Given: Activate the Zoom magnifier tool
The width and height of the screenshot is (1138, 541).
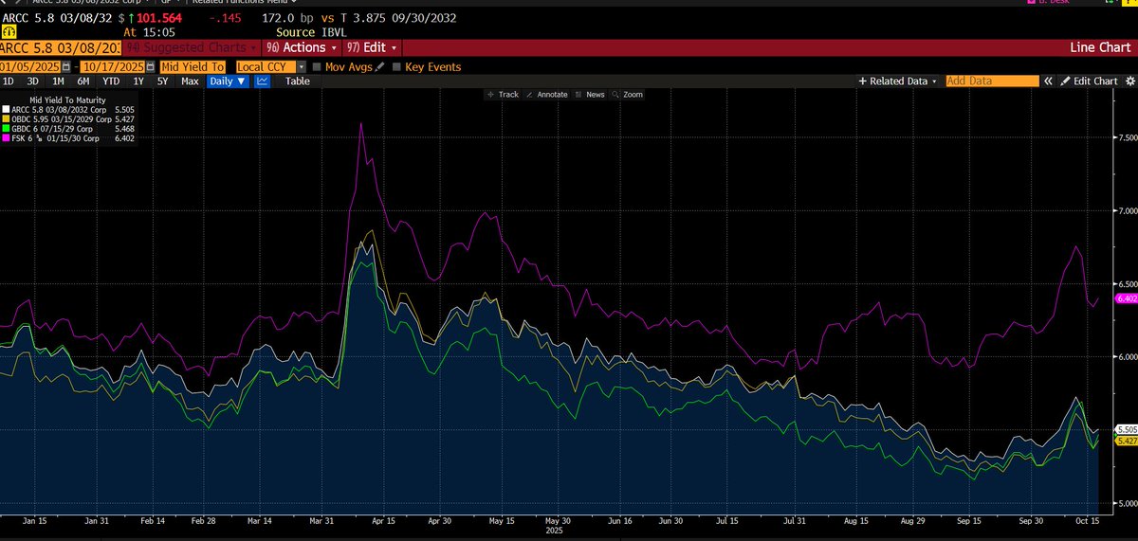Looking at the screenshot, I should [628, 95].
